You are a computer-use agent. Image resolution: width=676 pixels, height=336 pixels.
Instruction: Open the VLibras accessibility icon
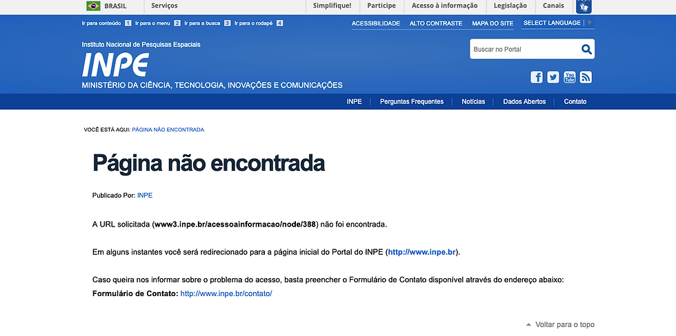[584, 6]
